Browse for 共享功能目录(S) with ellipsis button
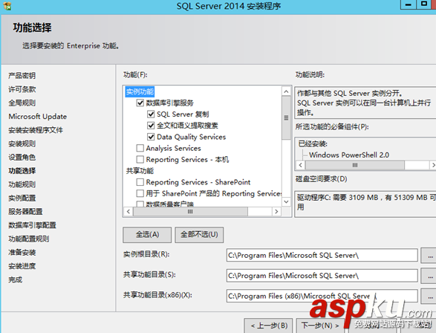 click(x=429, y=276)
